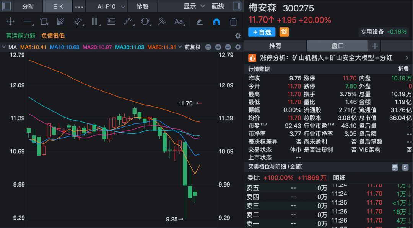The height and width of the screenshot is (228, 413).
Task: Click the 委比 +100.00% value
Action: 278,178
